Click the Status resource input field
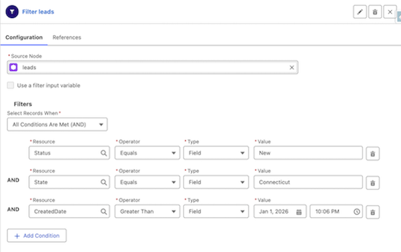 [x=70, y=153]
